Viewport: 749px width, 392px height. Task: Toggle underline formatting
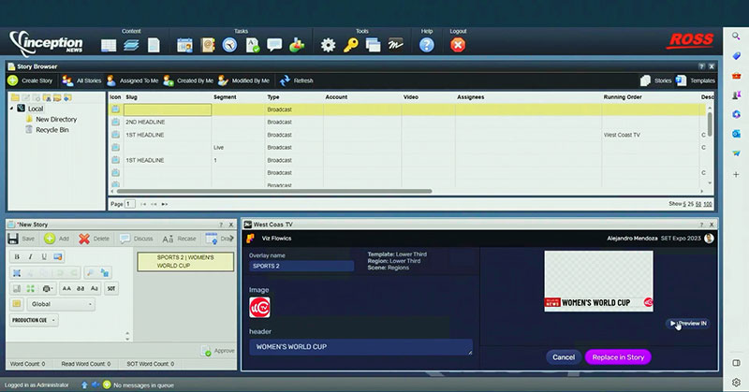pos(44,257)
